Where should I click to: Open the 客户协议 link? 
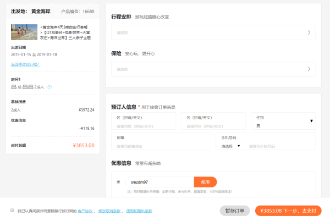point(85,211)
